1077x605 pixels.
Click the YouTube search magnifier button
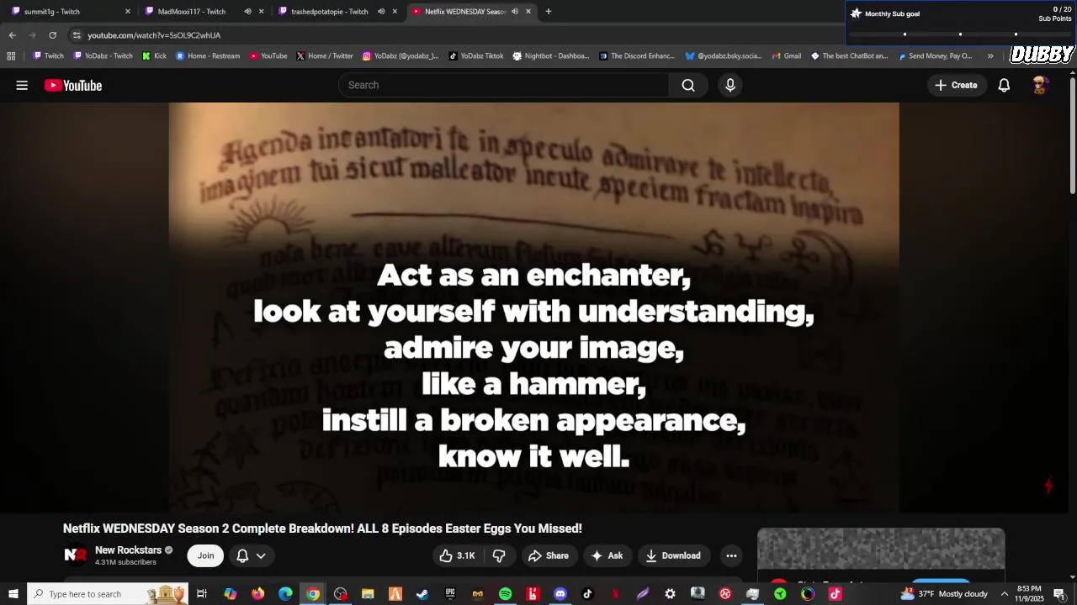tap(688, 85)
